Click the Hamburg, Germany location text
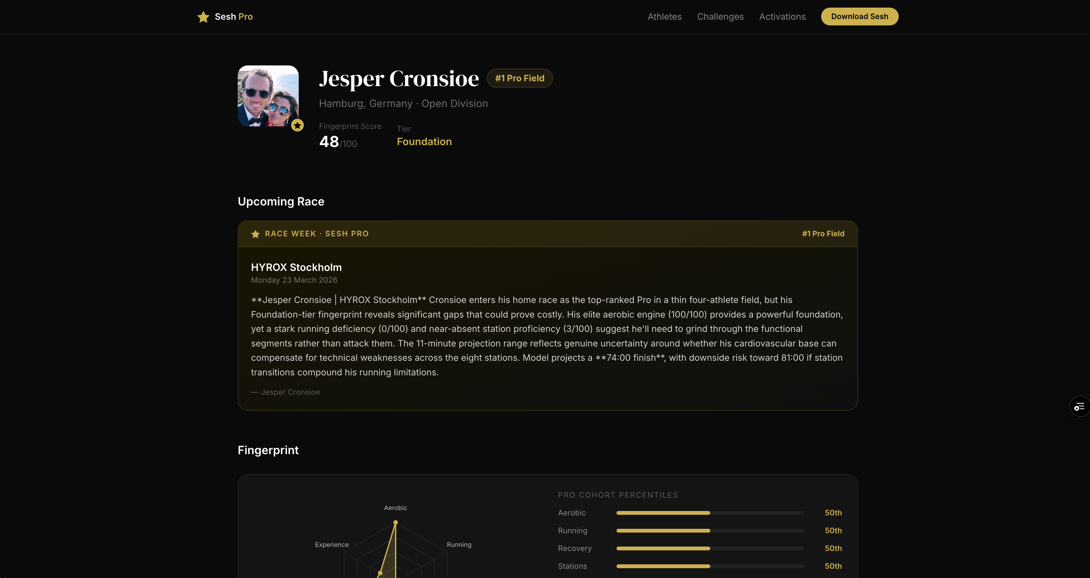 click(x=365, y=103)
